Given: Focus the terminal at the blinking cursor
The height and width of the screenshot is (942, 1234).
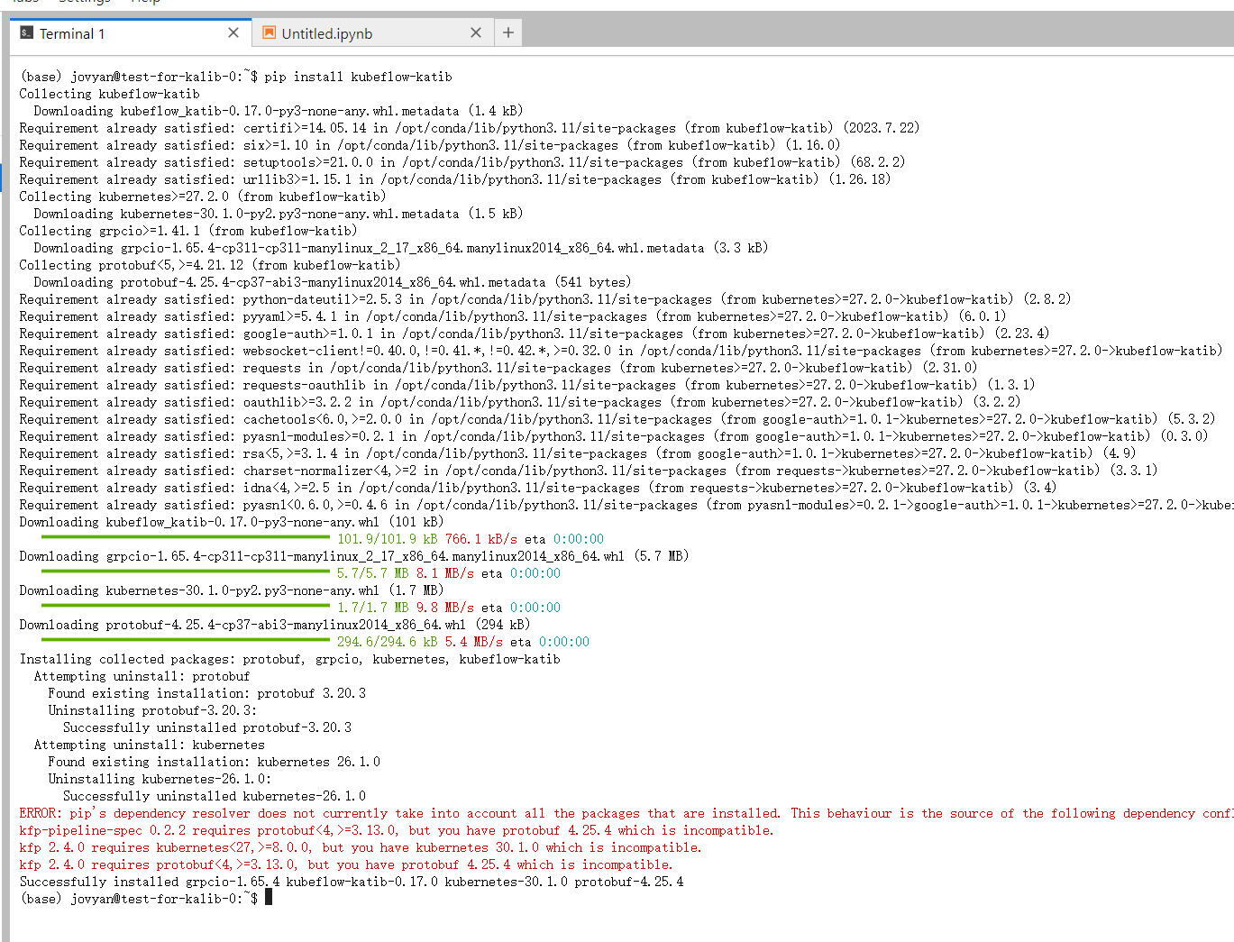Looking at the screenshot, I should [x=268, y=898].
